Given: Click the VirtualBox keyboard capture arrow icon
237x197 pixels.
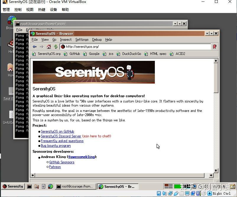Looking at the screenshot, I should tap(210, 193).
